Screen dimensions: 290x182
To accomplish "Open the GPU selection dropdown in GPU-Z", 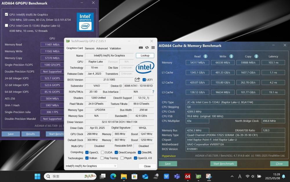I will pyautogui.click(x=91, y=166).
